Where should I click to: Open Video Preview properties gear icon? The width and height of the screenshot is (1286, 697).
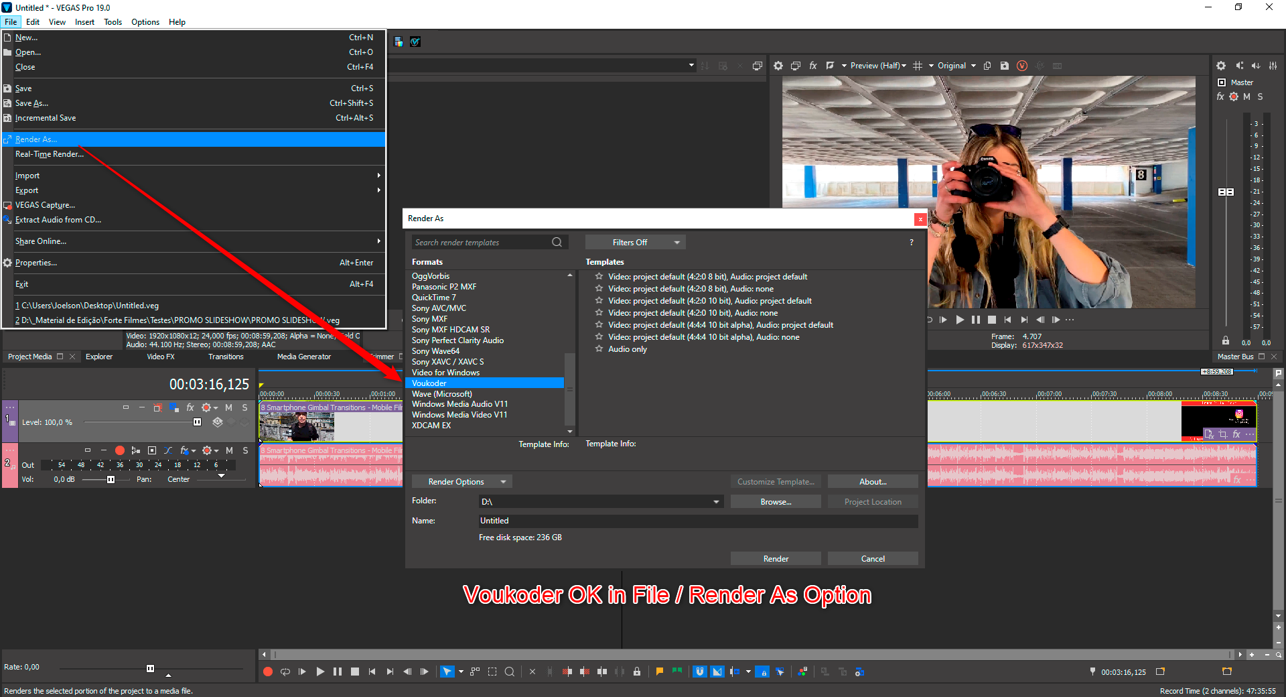[778, 66]
